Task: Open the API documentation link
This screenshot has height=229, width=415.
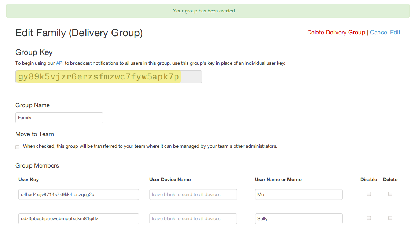Action: point(60,63)
